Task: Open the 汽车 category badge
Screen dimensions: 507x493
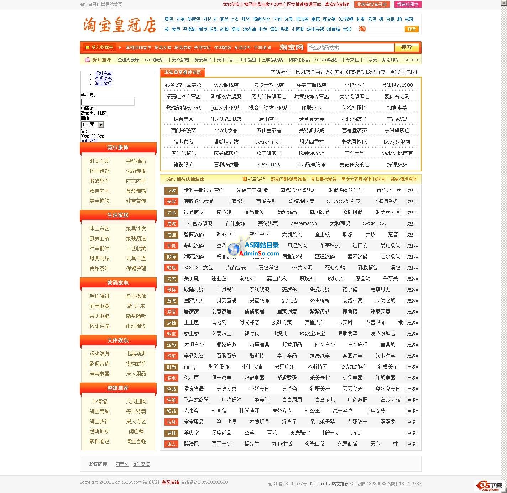Action: [171, 356]
